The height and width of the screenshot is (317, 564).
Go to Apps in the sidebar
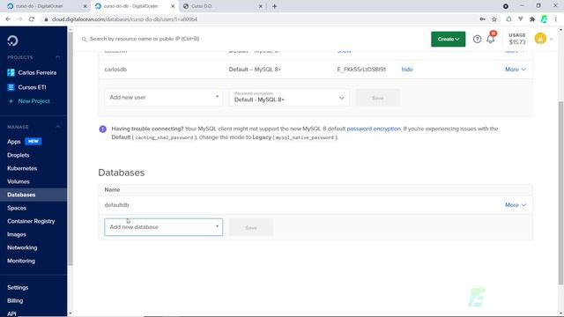coord(14,142)
